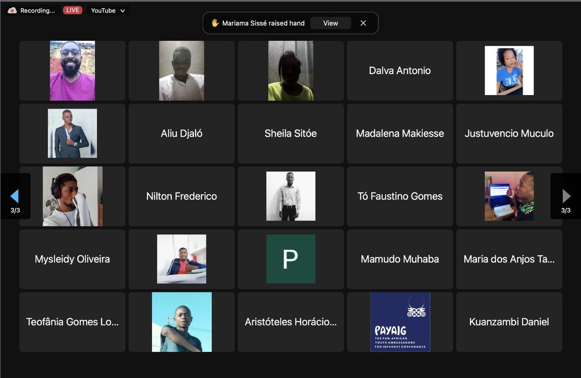Select Justuvencio Muculo's participant tile

click(x=509, y=133)
